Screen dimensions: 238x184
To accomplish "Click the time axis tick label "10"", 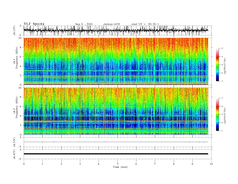I will (x=211, y=164).
